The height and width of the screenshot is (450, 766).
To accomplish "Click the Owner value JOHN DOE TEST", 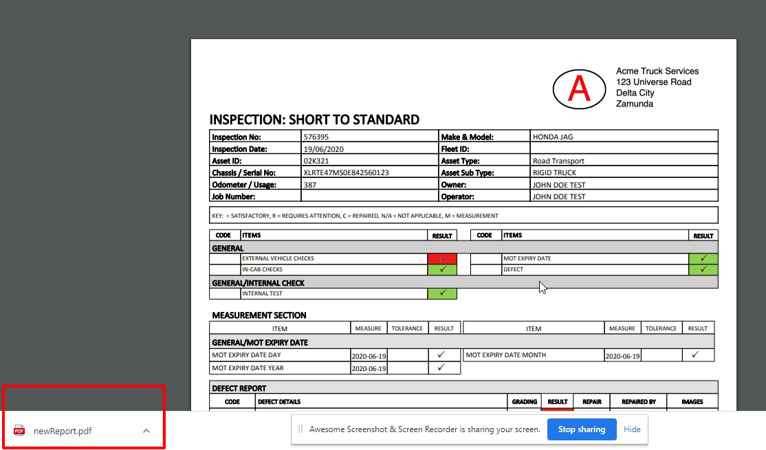I will tap(559, 185).
